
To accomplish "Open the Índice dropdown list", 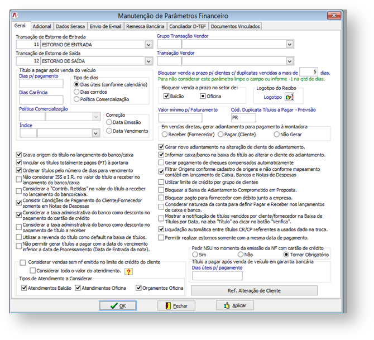I will pyautogui.click(x=95, y=133).
